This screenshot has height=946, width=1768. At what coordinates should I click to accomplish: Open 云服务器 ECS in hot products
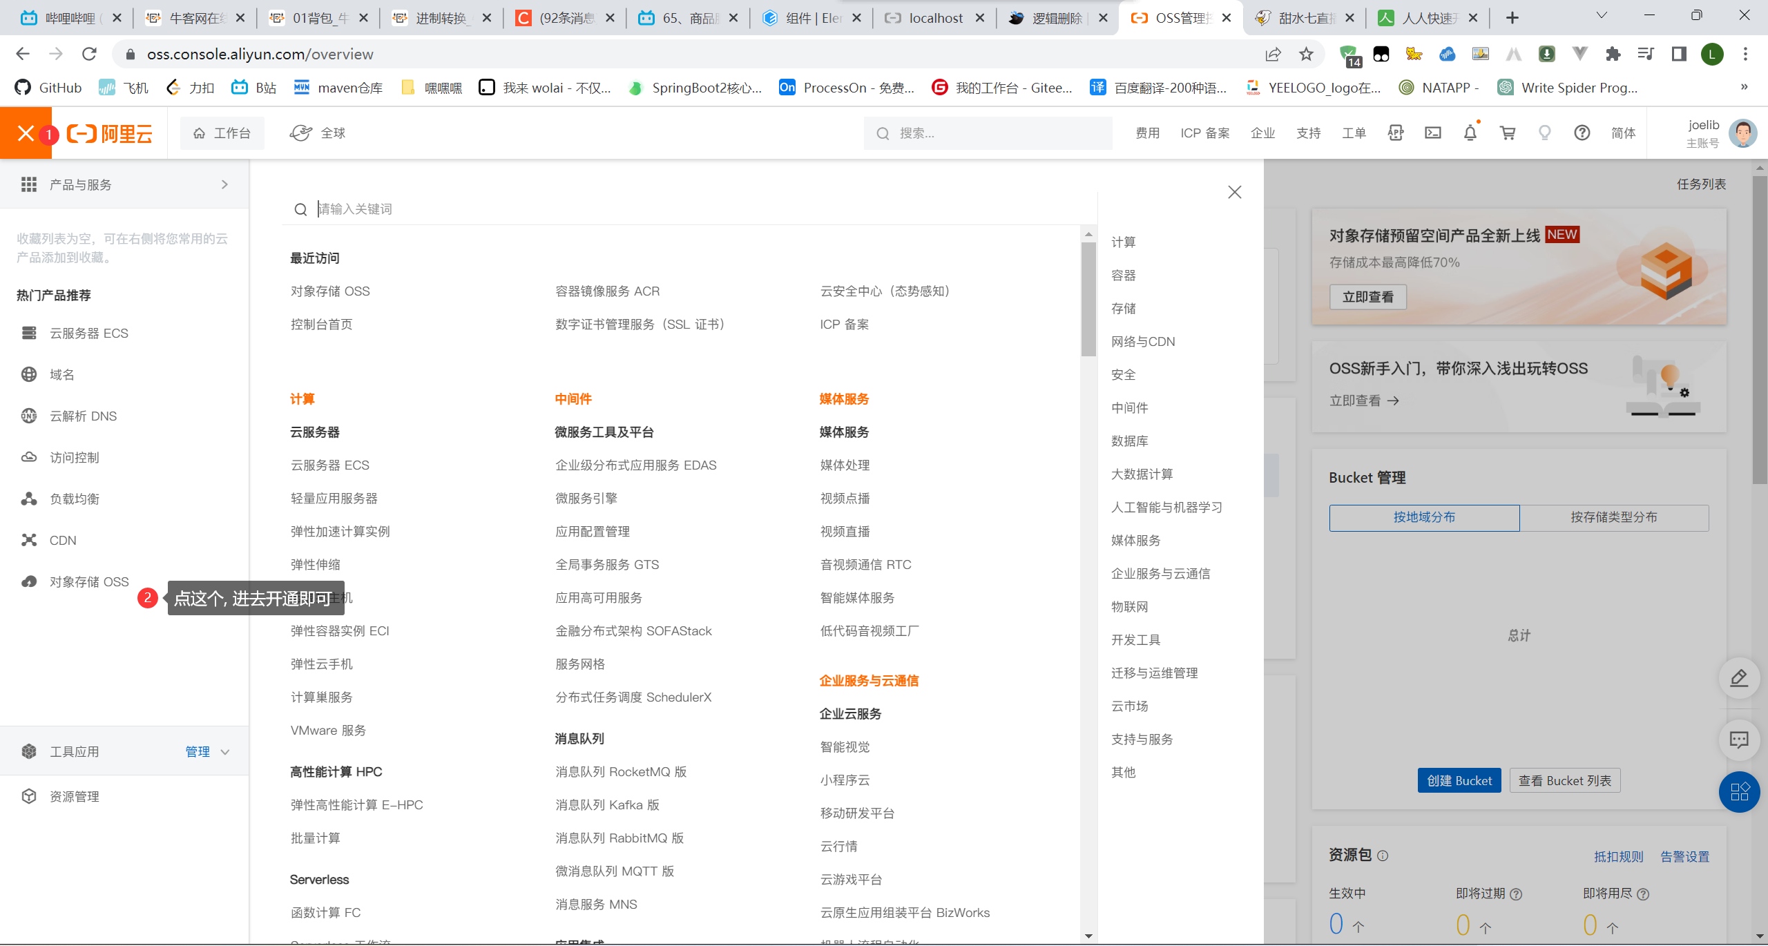(88, 333)
